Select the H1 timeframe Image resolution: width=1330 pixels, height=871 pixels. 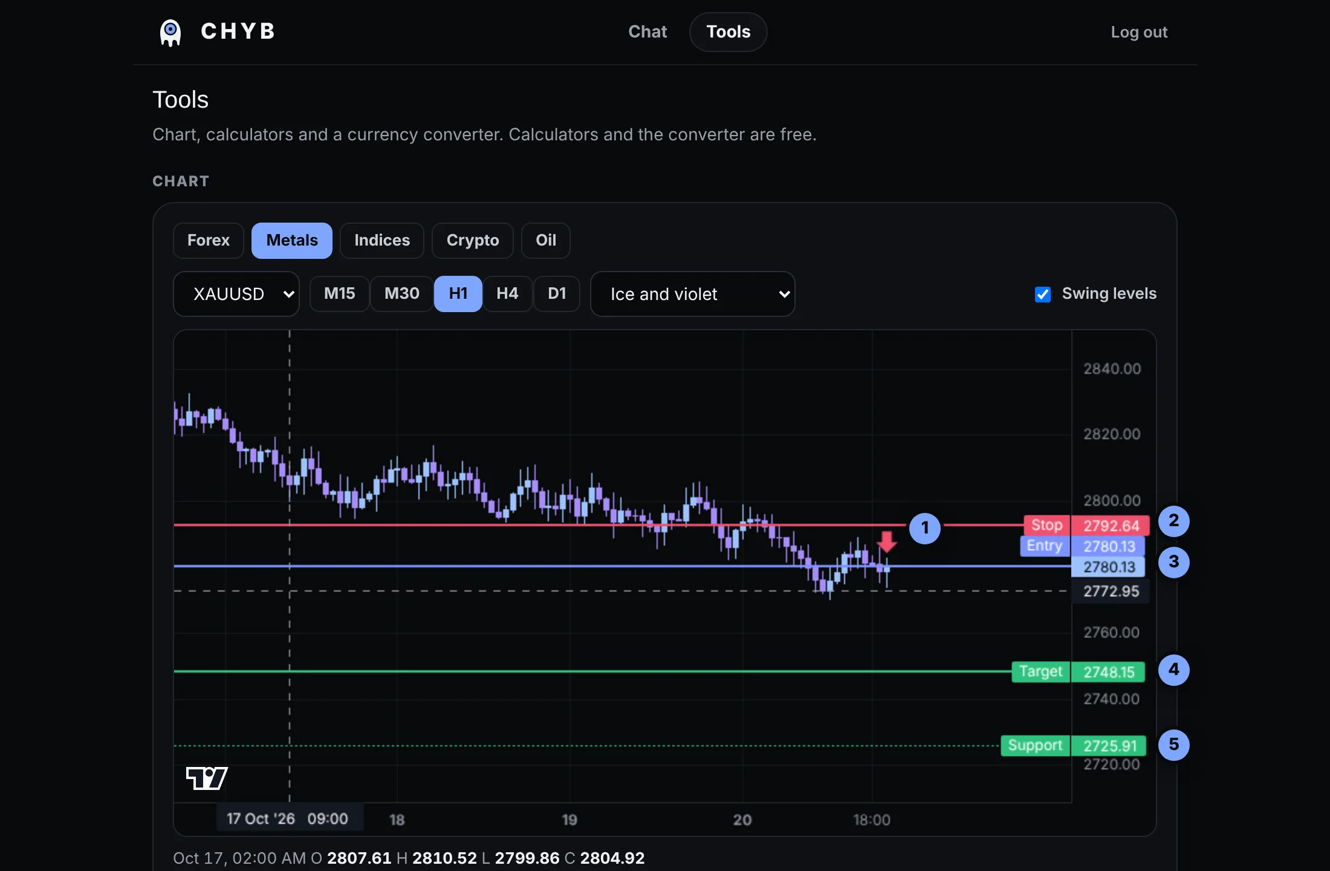[458, 293]
